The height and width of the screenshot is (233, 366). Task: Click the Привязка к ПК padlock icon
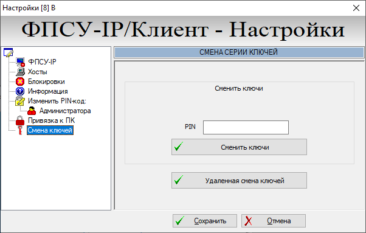(20, 120)
